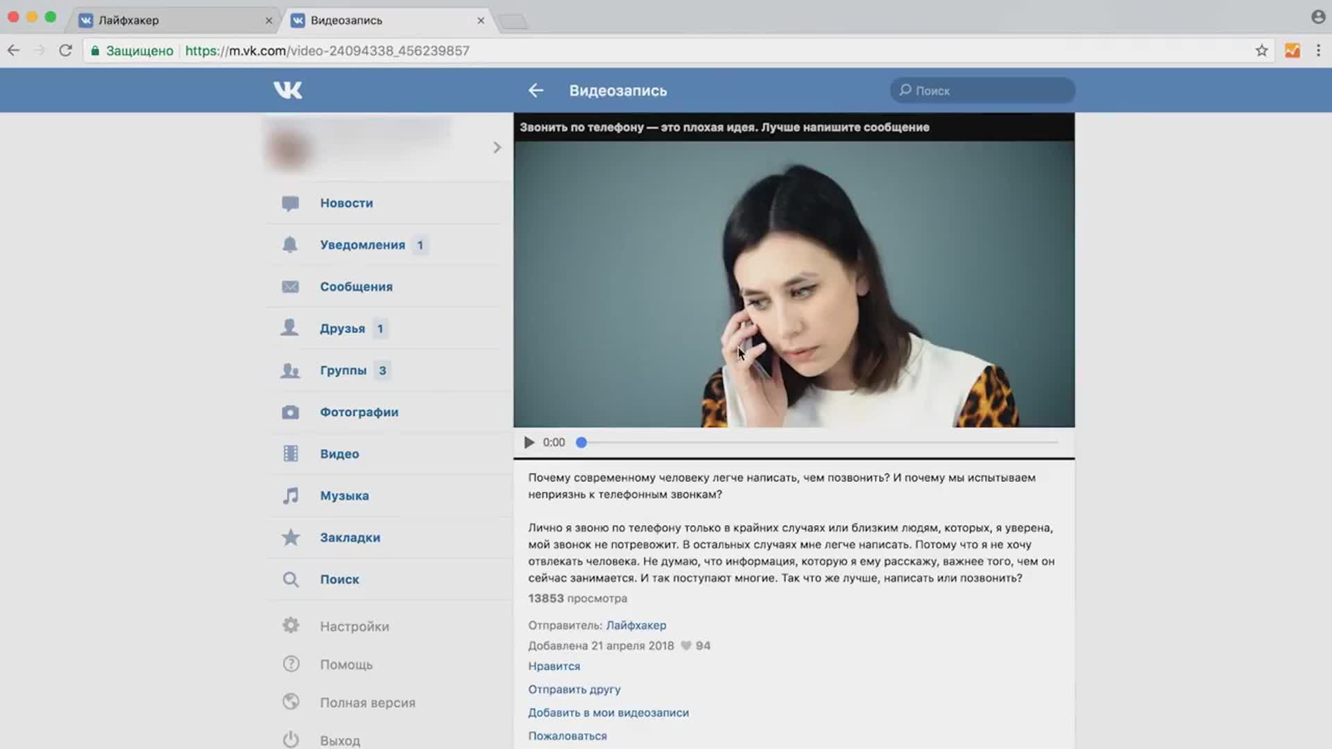Click the 13853 просмотра view count
This screenshot has height=749, width=1332.
577,599
